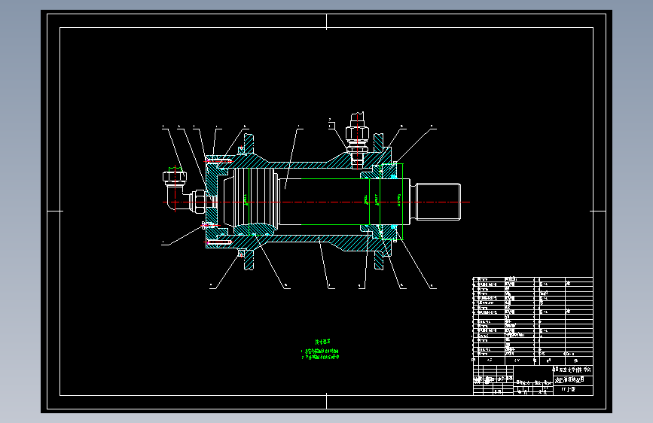
Task: Select the lower right mounting flange hatch
Action: click(x=379, y=260)
